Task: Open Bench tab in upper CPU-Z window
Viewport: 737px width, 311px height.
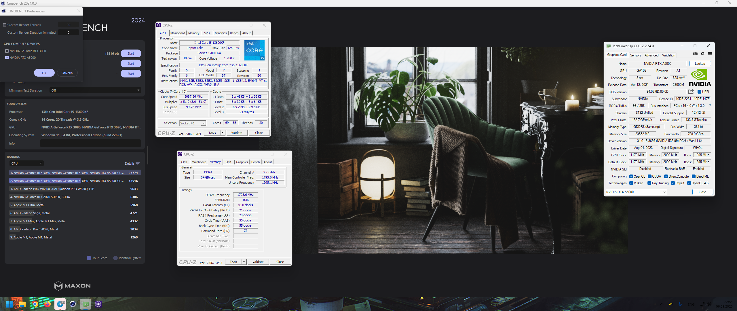Action: coord(234,33)
